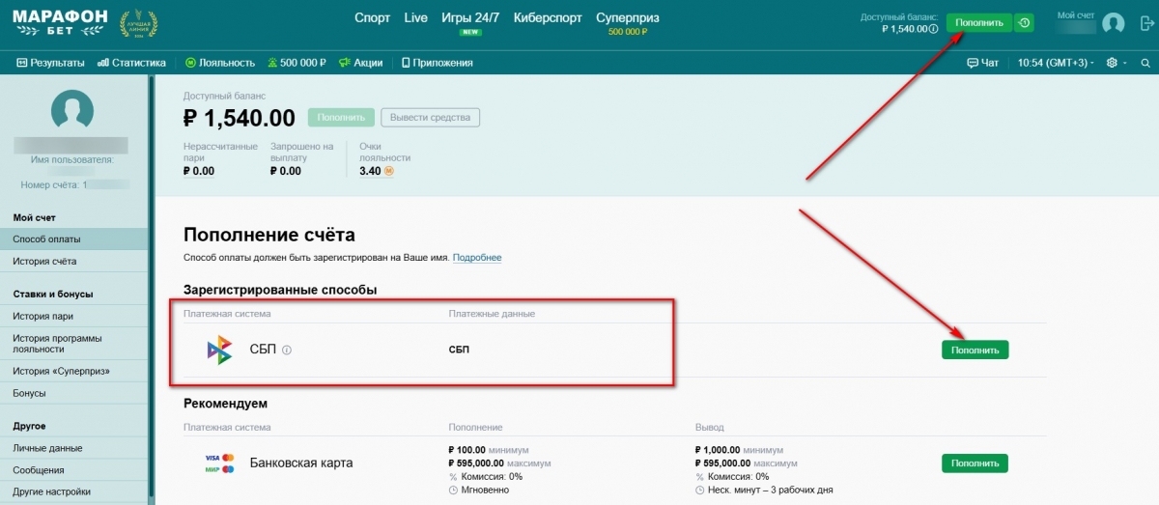
Task: Open Акции promotions
Action: click(x=360, y=63)
